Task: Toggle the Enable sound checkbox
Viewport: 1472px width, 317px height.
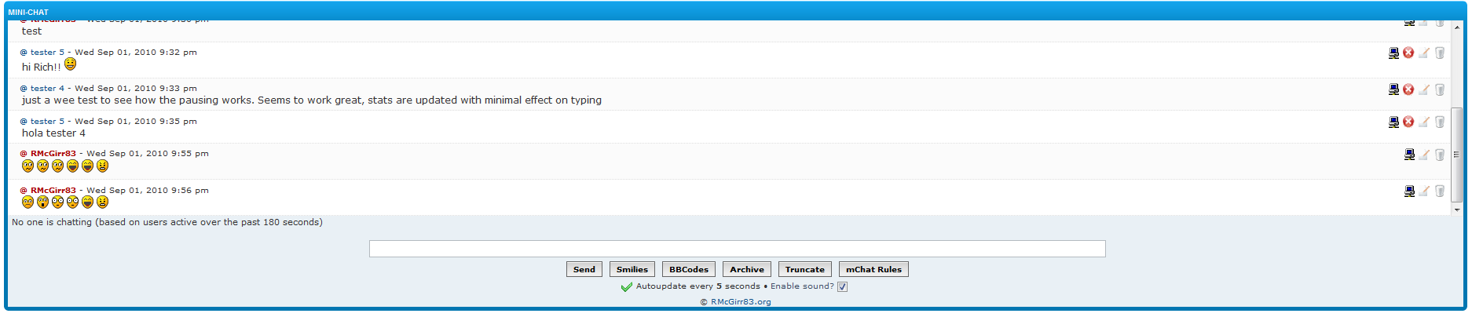Action: coord(842,286)
